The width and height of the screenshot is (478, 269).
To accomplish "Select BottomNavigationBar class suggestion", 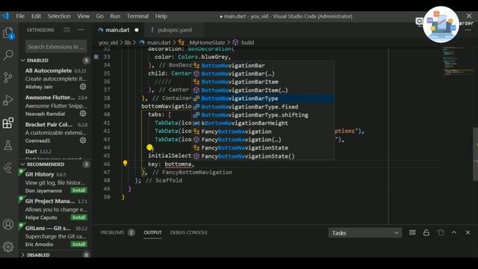I will tap(263, 65).
